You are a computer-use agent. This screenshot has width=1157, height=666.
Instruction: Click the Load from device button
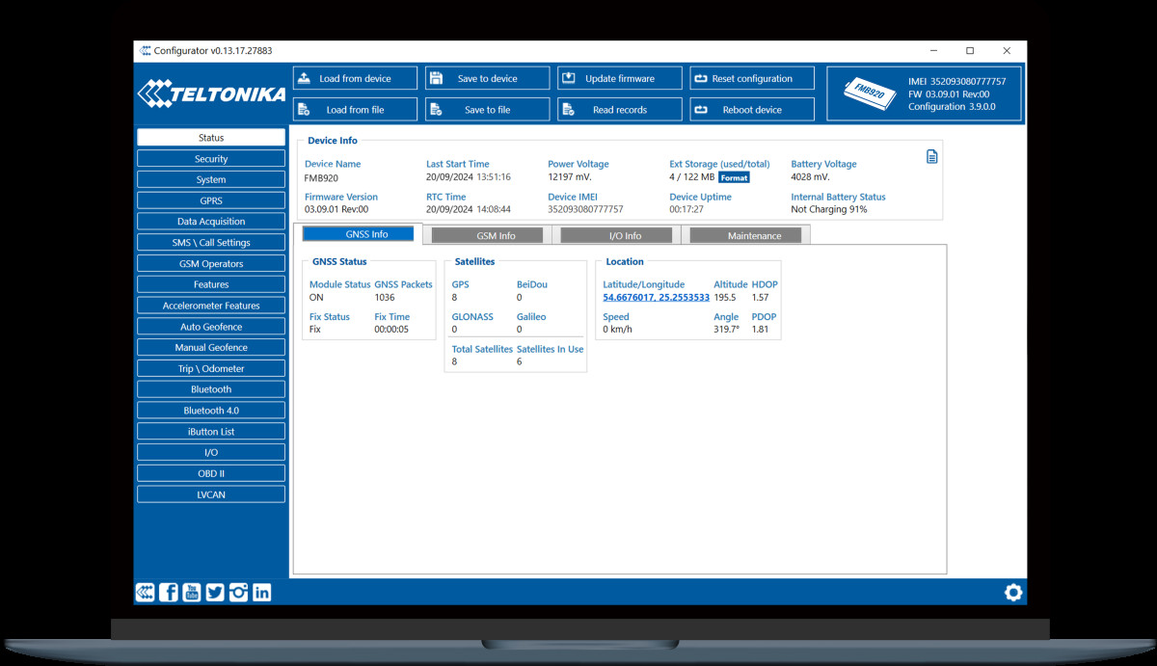(355, 78)
